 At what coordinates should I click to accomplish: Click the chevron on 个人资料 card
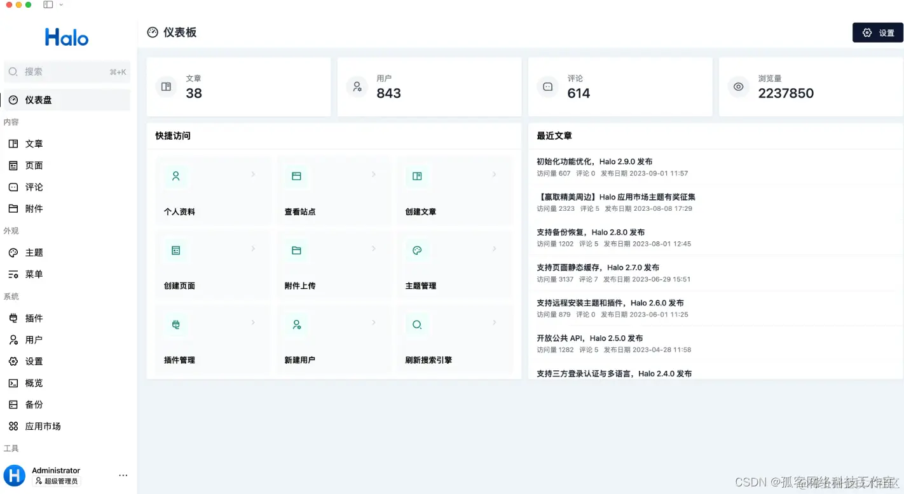tap(254, 174)
